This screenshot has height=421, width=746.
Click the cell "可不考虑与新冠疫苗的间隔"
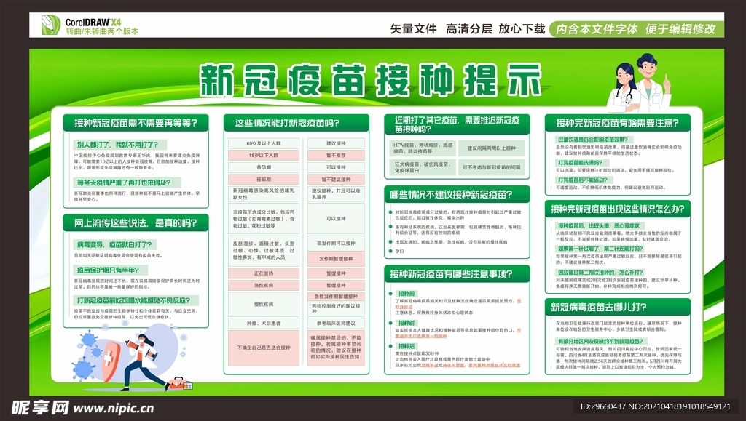(492, 167)
